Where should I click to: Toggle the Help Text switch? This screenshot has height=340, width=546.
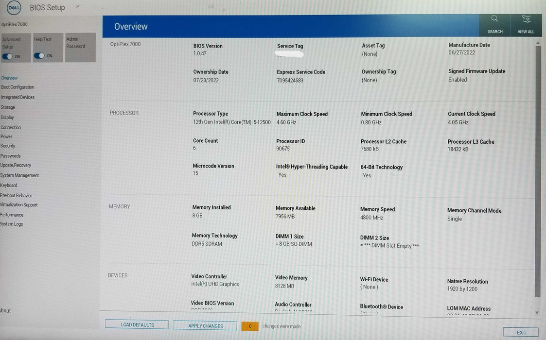tap(39, 56)
